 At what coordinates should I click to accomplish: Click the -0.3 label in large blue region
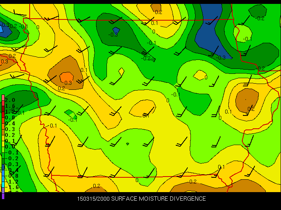tap(221, 58)
